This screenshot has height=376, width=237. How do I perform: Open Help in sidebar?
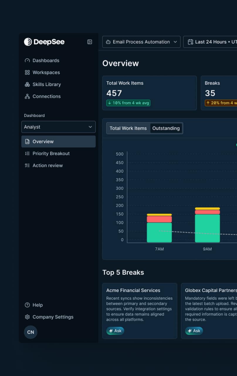(x=58, y=305)
